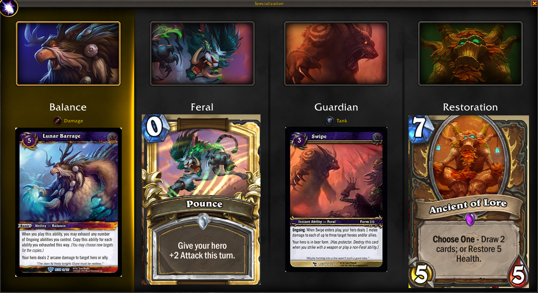538x293 pixels.
Task: Select the Restoration treant portrait
Action: click(470, 54)
